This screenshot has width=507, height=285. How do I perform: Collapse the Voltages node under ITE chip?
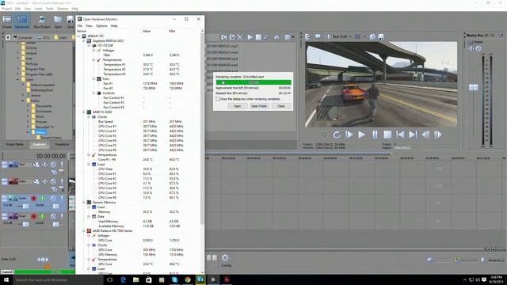pyautogui.click(x=93, y=51)
